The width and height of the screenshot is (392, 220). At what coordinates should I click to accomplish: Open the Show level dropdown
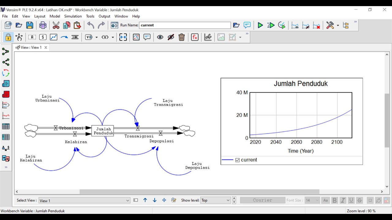(228, 200)
